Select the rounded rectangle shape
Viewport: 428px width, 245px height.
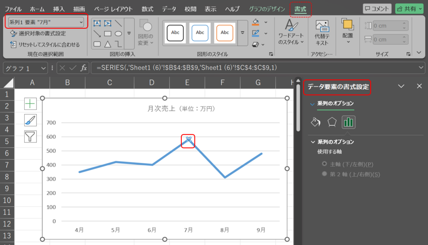coord(97,44)
